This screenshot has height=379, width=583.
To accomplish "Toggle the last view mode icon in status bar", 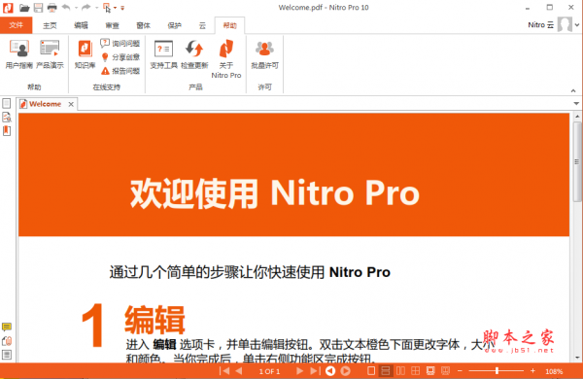I will point(445,371).
